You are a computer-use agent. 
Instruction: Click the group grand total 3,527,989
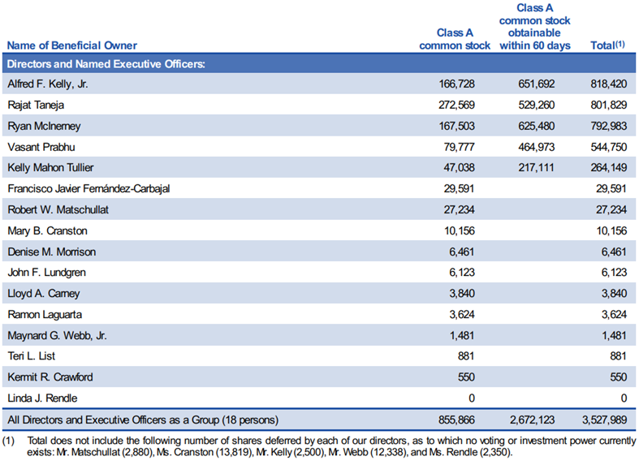tap(605, 420)
